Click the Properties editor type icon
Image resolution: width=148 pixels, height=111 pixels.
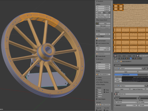116,58
